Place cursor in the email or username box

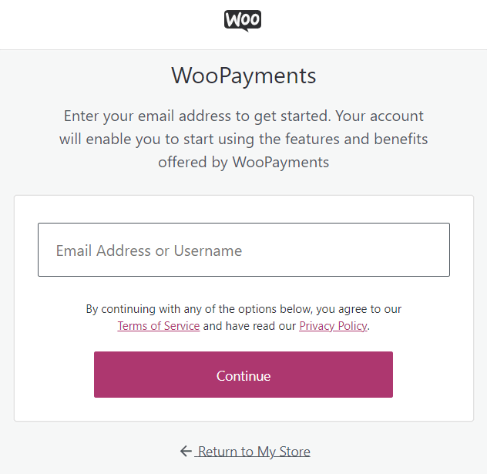243,250
